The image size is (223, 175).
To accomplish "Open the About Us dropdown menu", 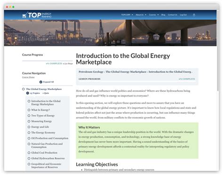I will tap(141, 15).
